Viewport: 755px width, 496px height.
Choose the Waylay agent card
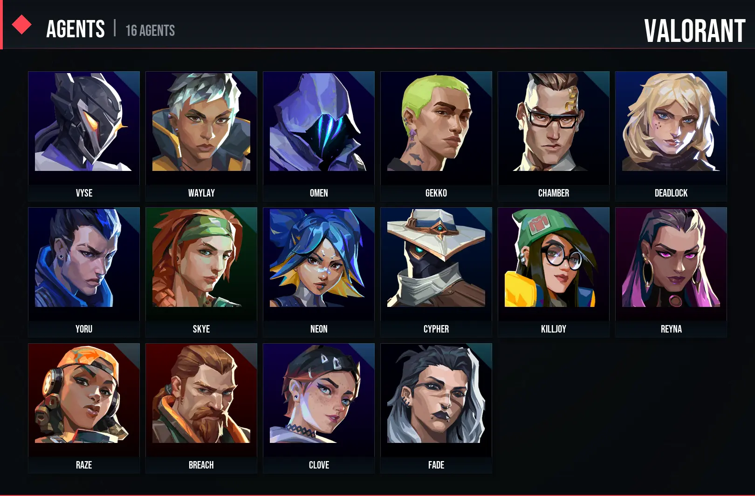(x=201, y=136)
